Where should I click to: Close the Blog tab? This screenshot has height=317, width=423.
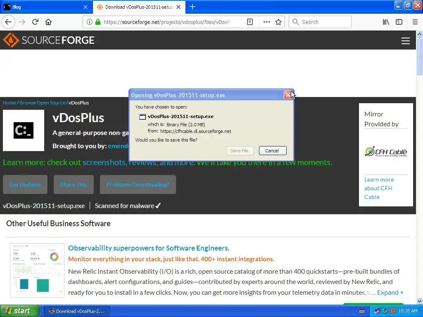[85, 7]
